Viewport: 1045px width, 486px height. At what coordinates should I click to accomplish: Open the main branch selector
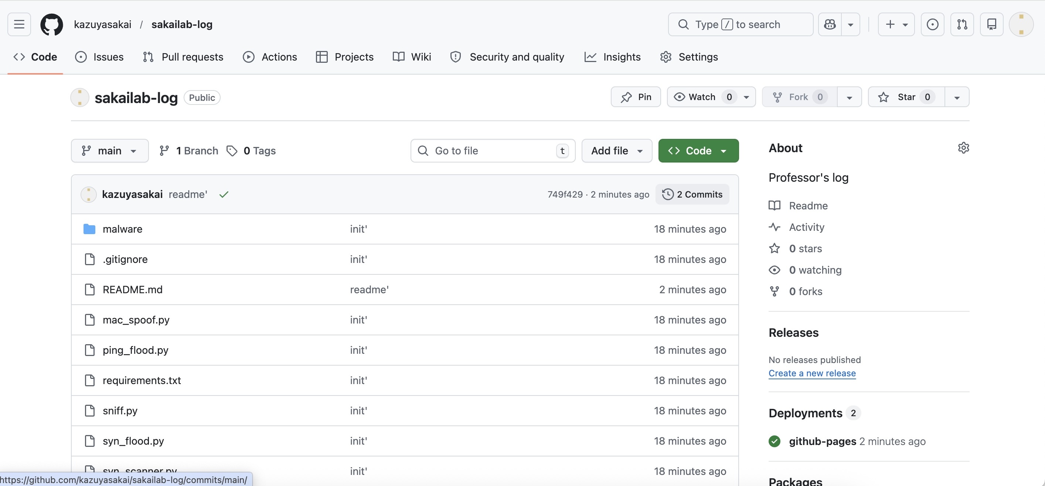[x=109, y=150]
